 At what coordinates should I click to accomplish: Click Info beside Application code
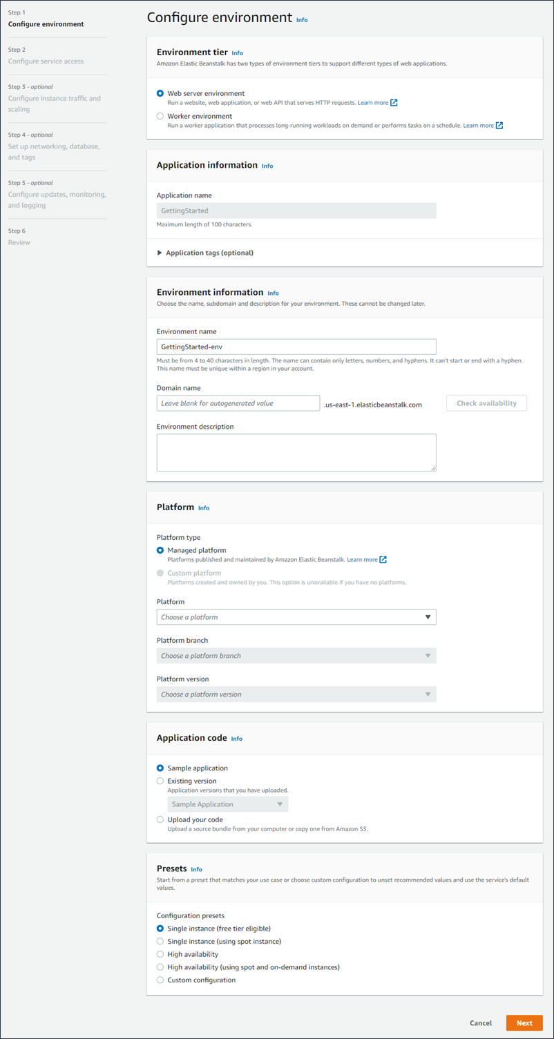pos(237,738)
